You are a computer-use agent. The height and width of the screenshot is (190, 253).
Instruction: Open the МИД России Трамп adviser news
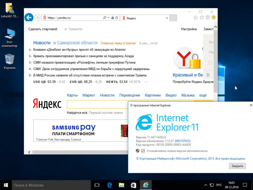point(90,75)
